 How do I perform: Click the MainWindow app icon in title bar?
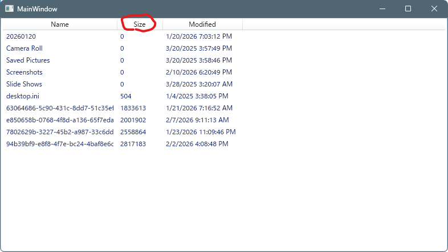coord(10,9)
